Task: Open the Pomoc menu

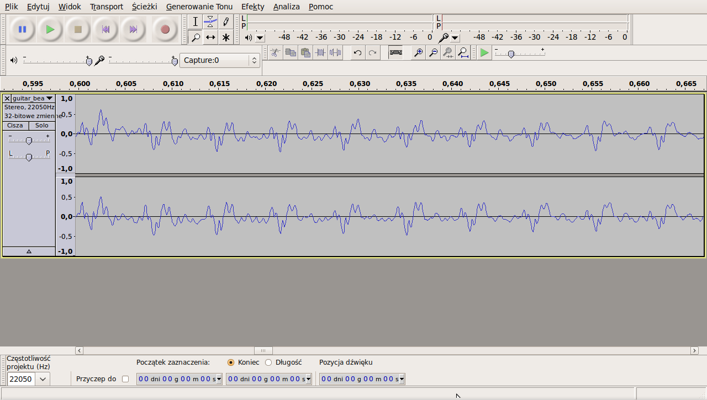Action: (x=321, y=7)
